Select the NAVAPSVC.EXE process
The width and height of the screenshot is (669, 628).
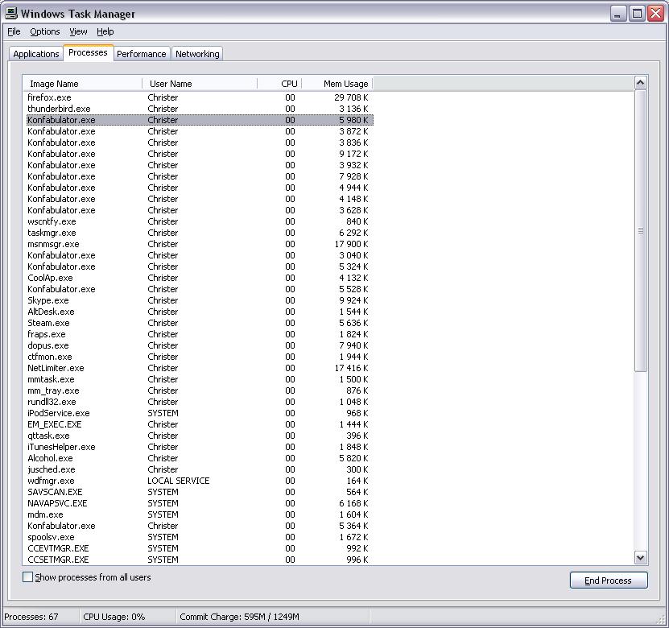point(200,503)
